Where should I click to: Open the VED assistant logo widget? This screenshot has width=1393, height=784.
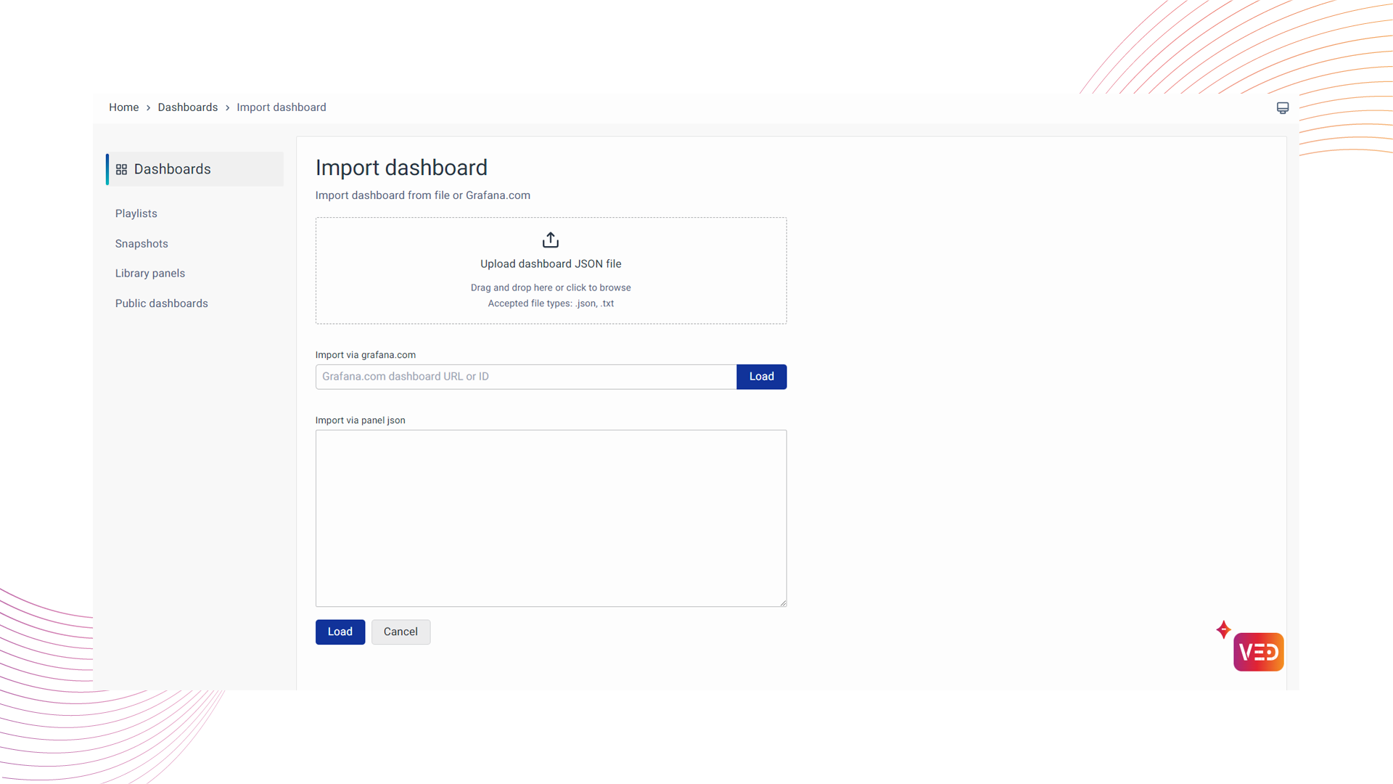tap(1258, 652)
